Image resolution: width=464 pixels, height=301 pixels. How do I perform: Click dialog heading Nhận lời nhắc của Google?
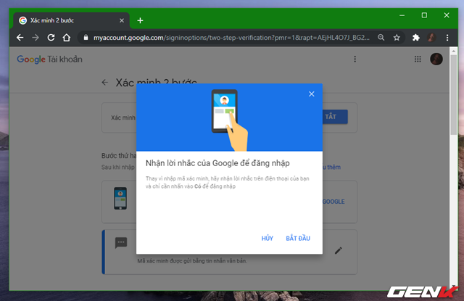tap(217, 163)
